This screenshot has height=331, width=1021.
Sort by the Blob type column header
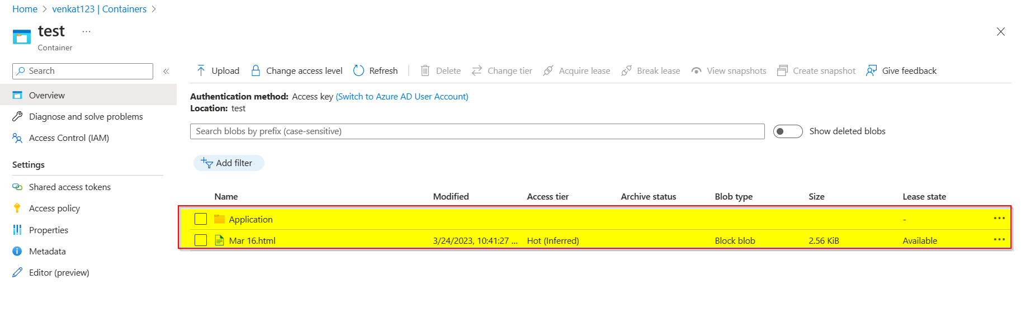coord(734,196)
